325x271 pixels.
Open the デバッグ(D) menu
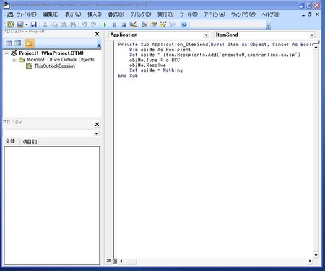click(x=141, y=14)
